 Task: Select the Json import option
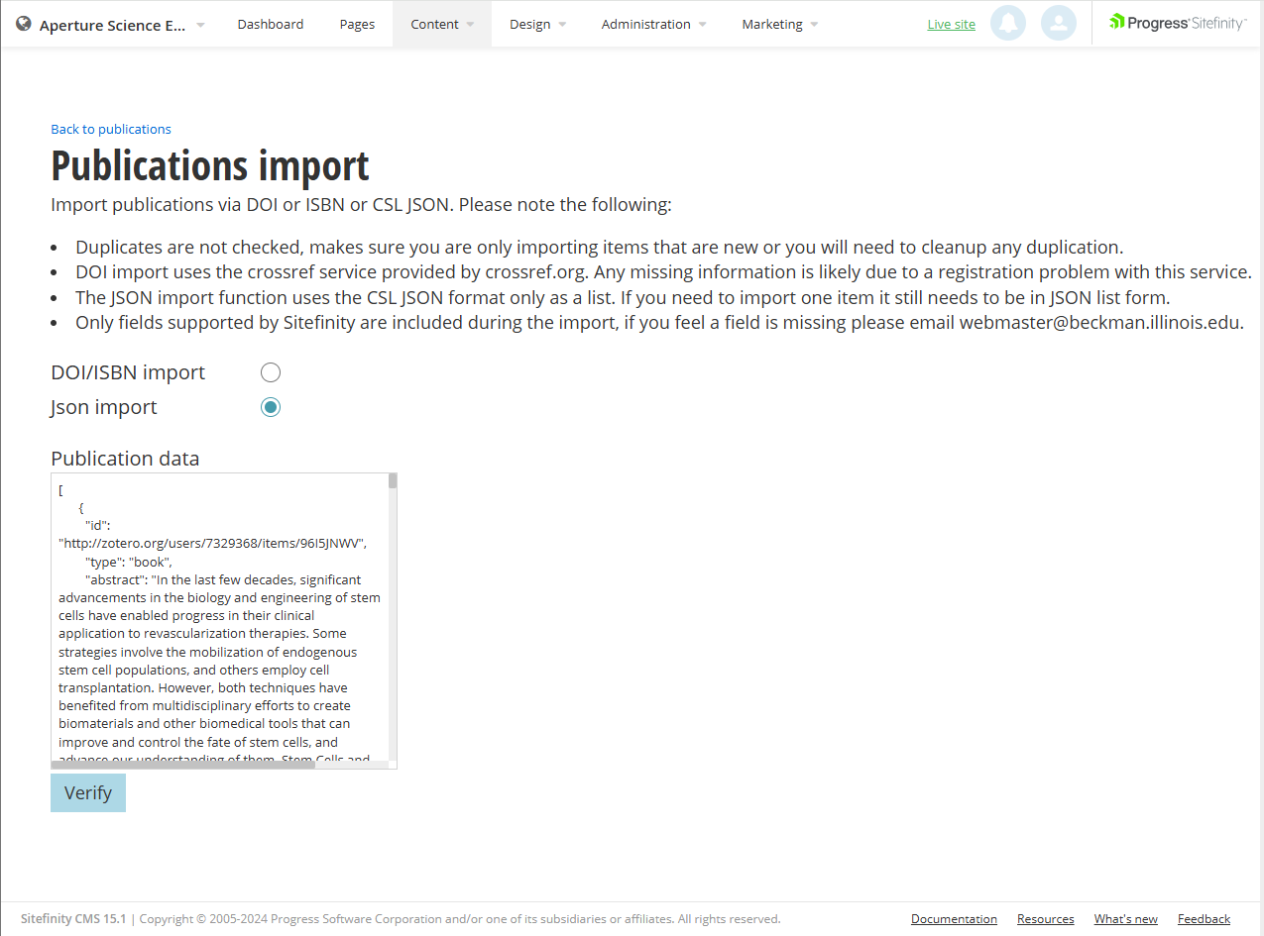pos(271,406)
